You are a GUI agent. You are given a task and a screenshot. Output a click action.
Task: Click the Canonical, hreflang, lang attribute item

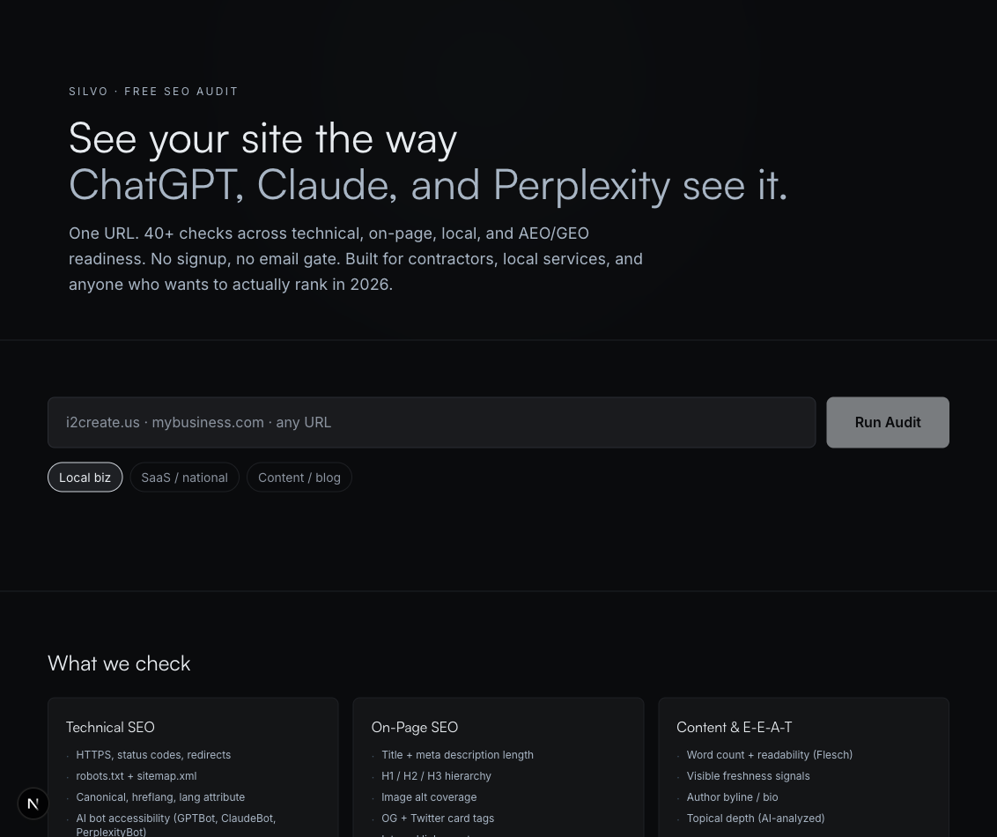pos(160,797)
